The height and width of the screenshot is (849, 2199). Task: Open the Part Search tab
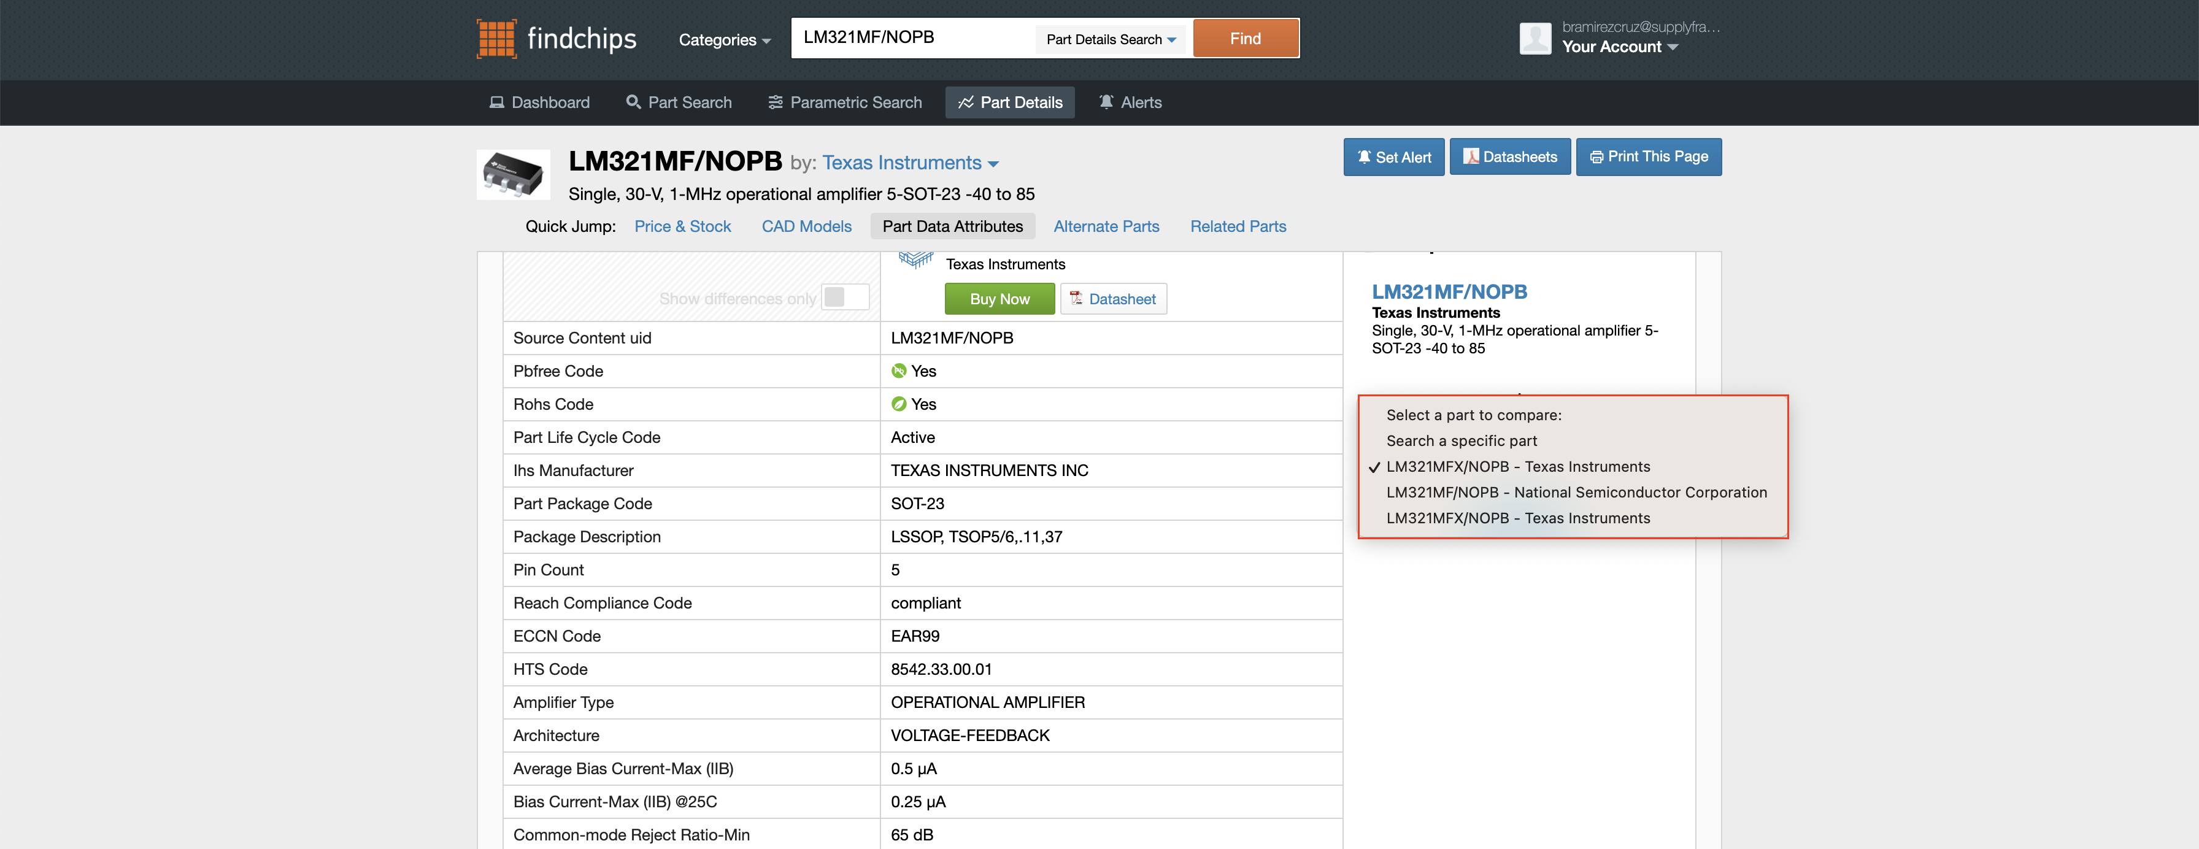tap(679, 102)
